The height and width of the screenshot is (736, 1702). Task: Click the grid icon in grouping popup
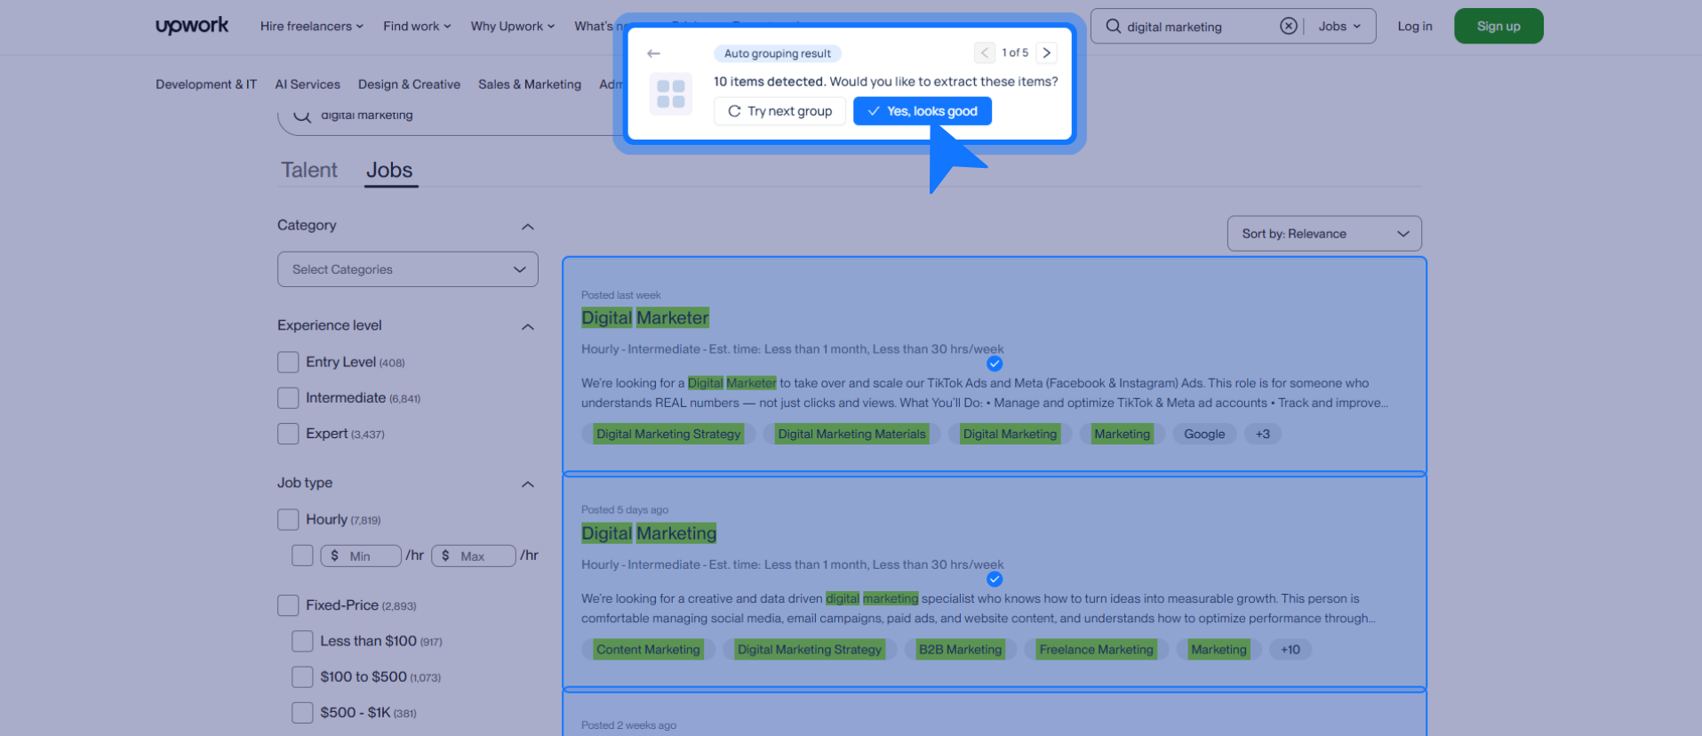[x=671, y=93]
